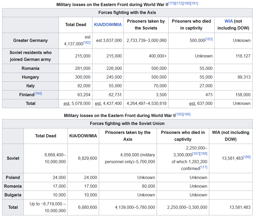Click 'Total Dead' header in Axis table
This screenshot has height=218, width=256.
(76, 25)
